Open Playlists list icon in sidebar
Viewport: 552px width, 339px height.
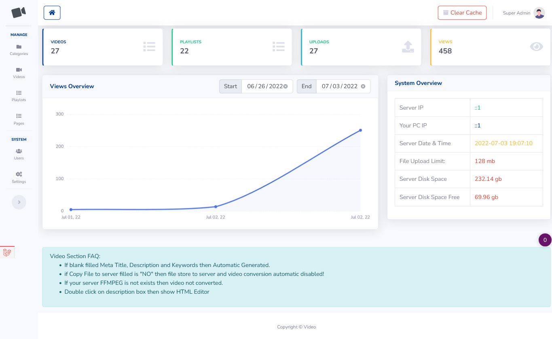pos(19,93)
